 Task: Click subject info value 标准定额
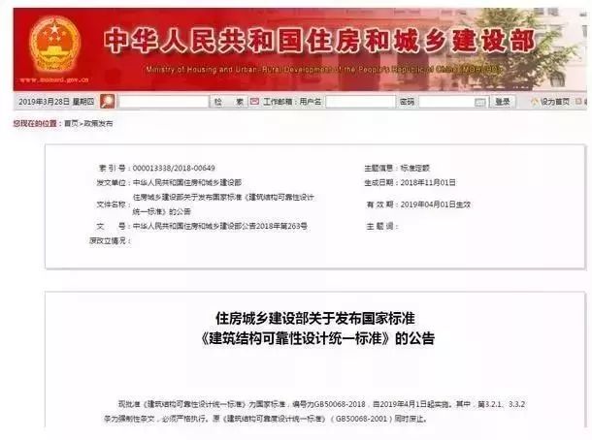click(x=415, y=168)
